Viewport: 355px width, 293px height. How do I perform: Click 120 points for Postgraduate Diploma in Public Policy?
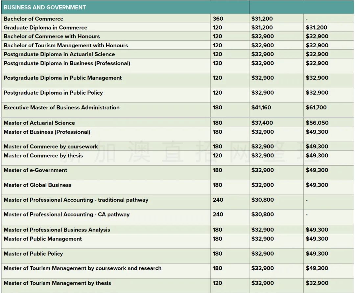(217, 93)
